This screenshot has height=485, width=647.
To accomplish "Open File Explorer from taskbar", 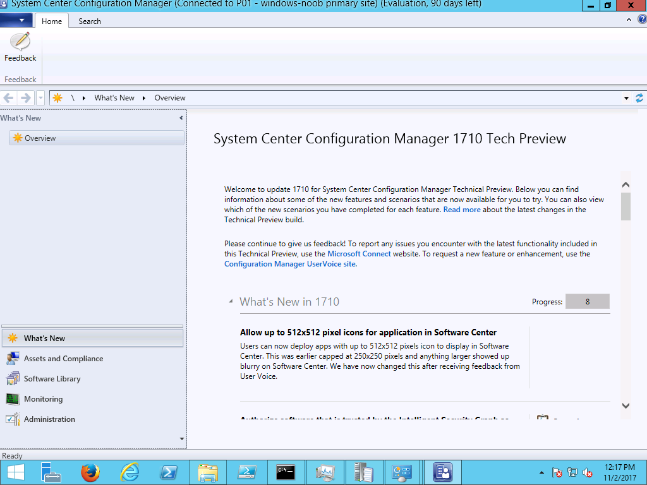I will pos(207,472).
